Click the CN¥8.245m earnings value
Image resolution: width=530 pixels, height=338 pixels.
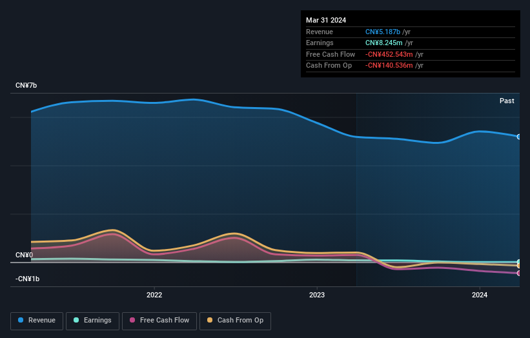[x=383, y=43]
